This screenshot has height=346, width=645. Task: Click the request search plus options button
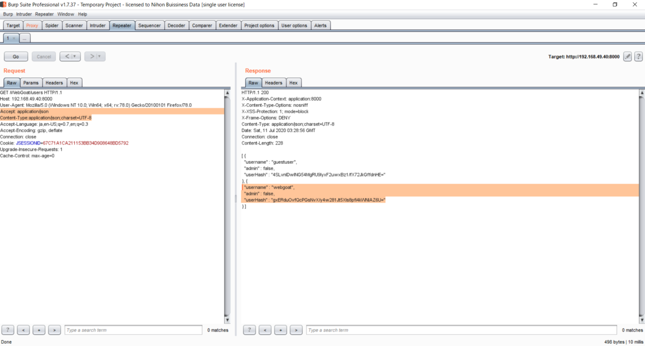tap(39, 330)
